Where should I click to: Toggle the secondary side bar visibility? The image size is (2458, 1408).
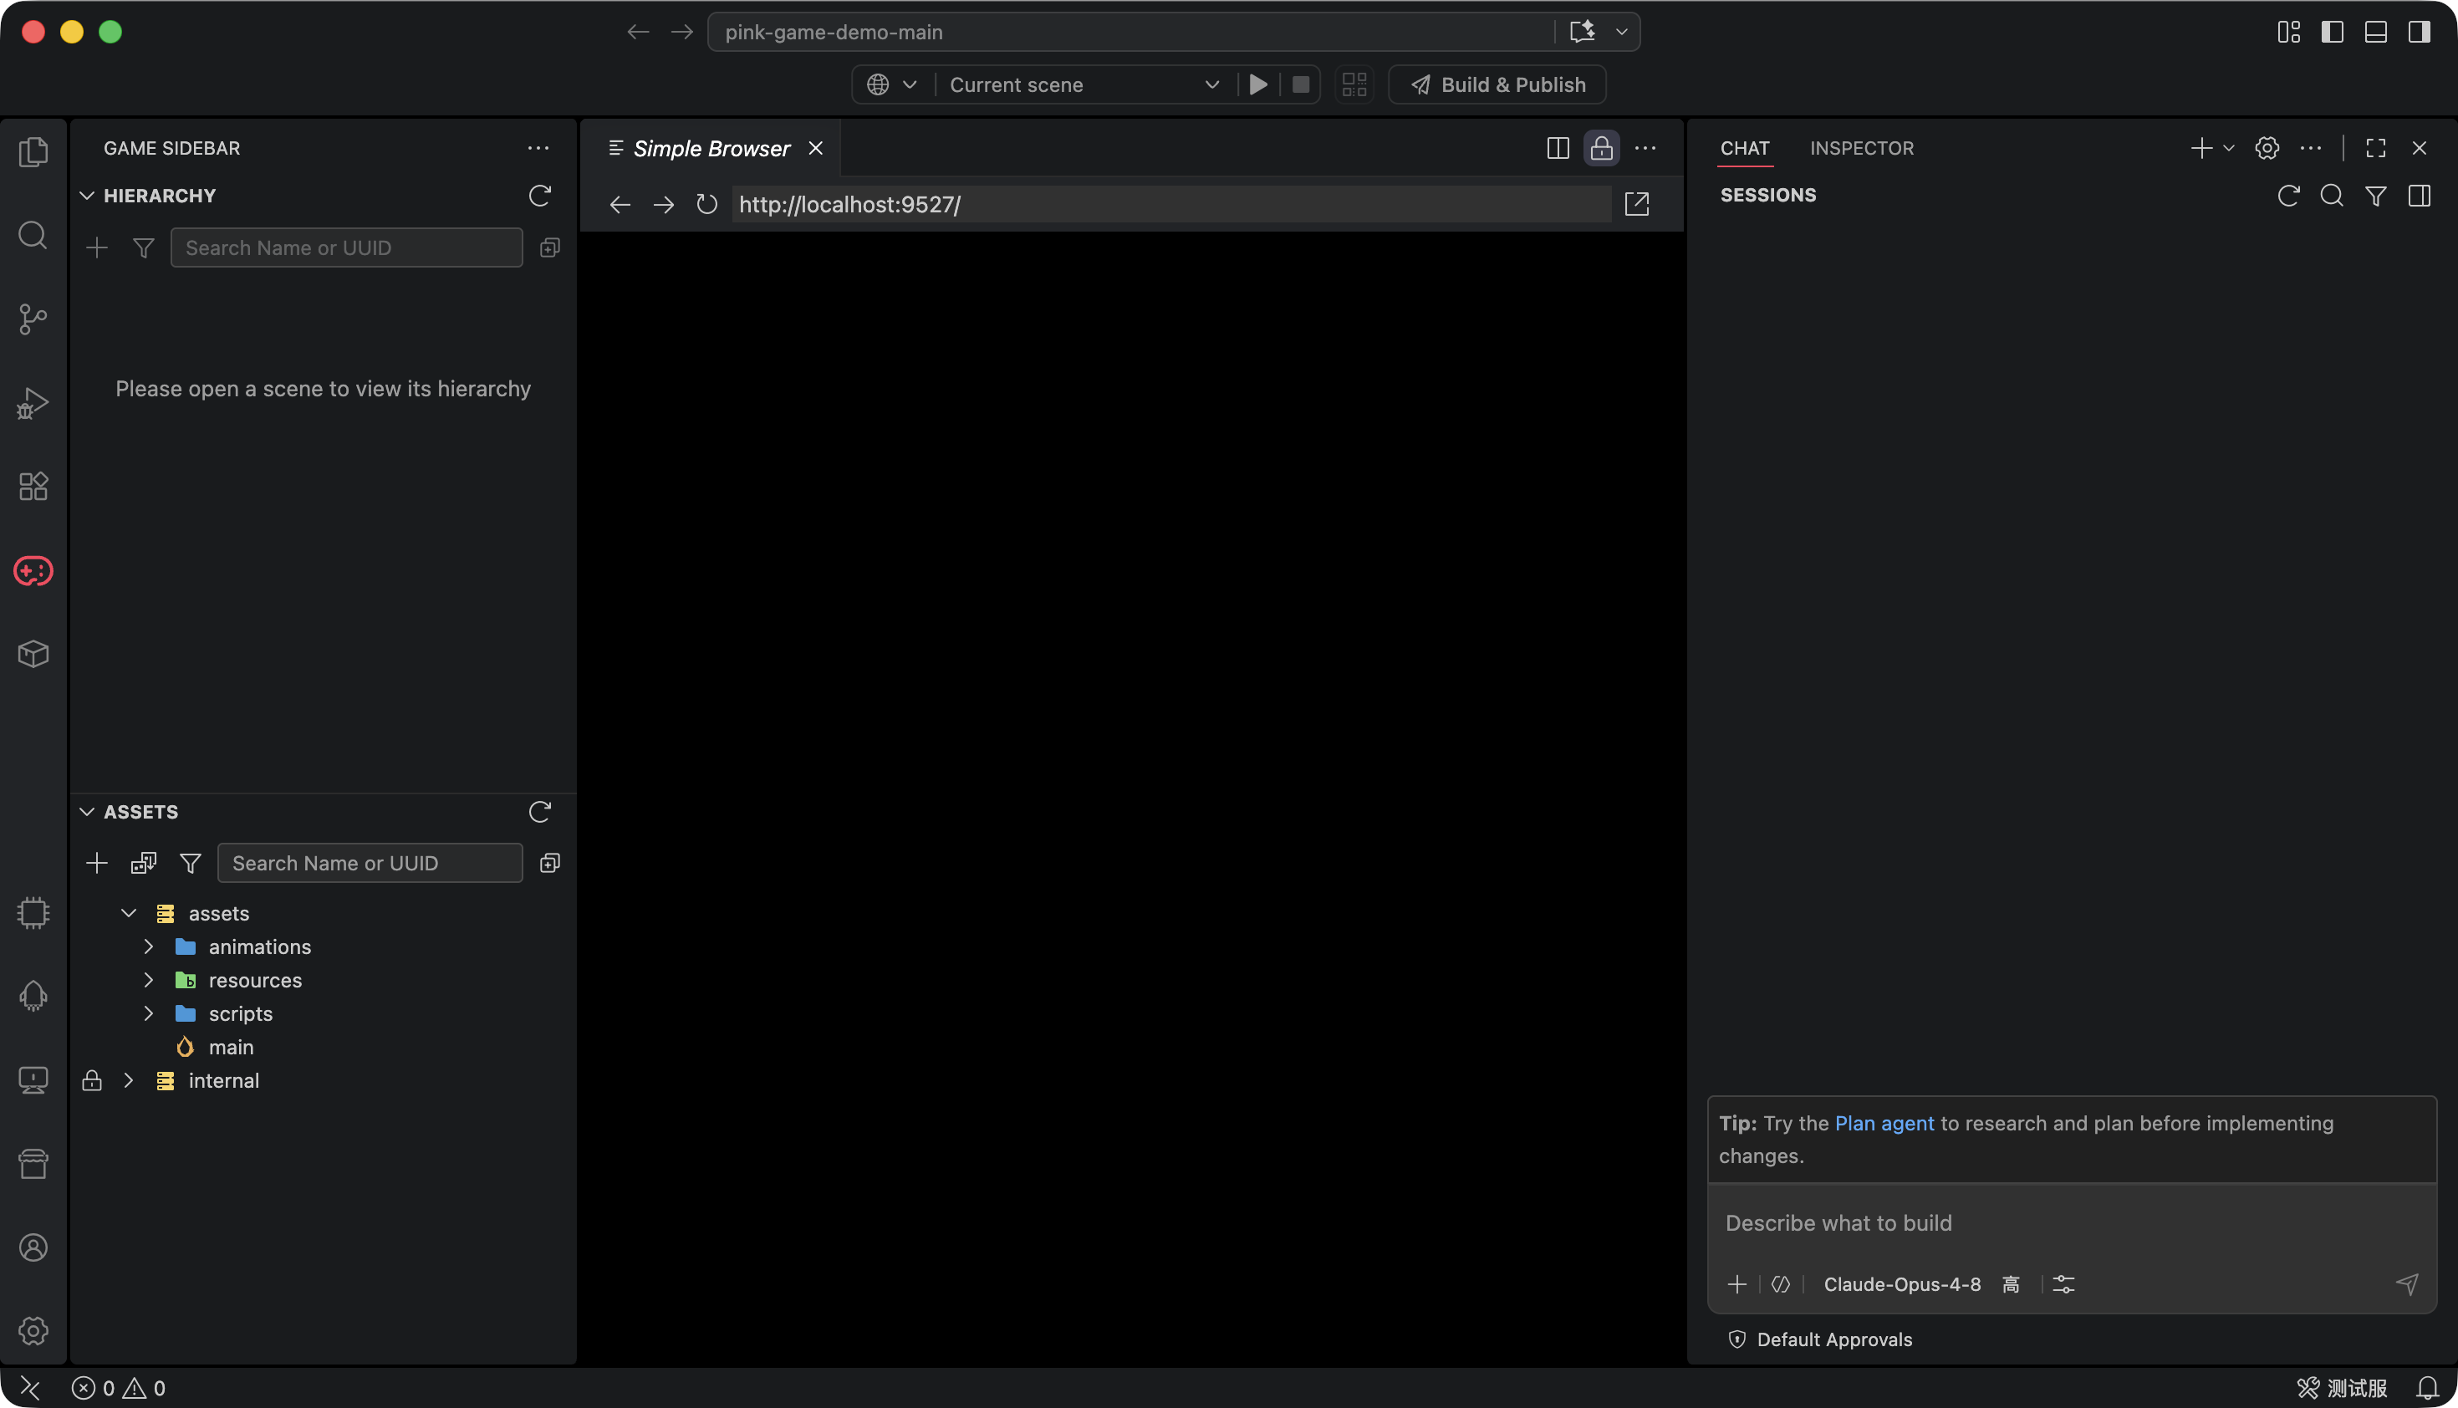pos(2420,32)
